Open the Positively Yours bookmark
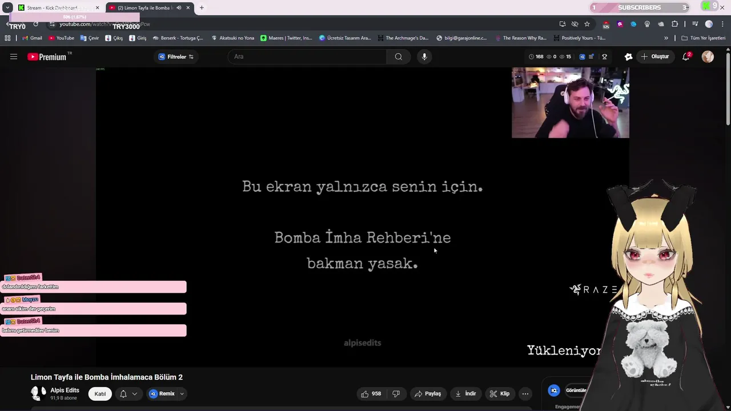The image size is (731, 411). pos(580,38)
